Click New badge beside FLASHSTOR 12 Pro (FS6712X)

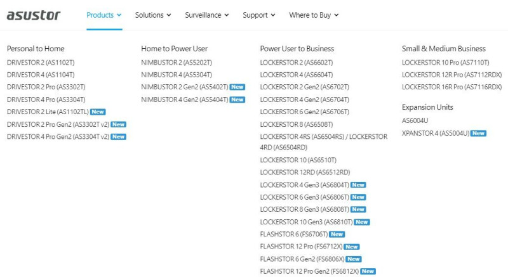352,247
